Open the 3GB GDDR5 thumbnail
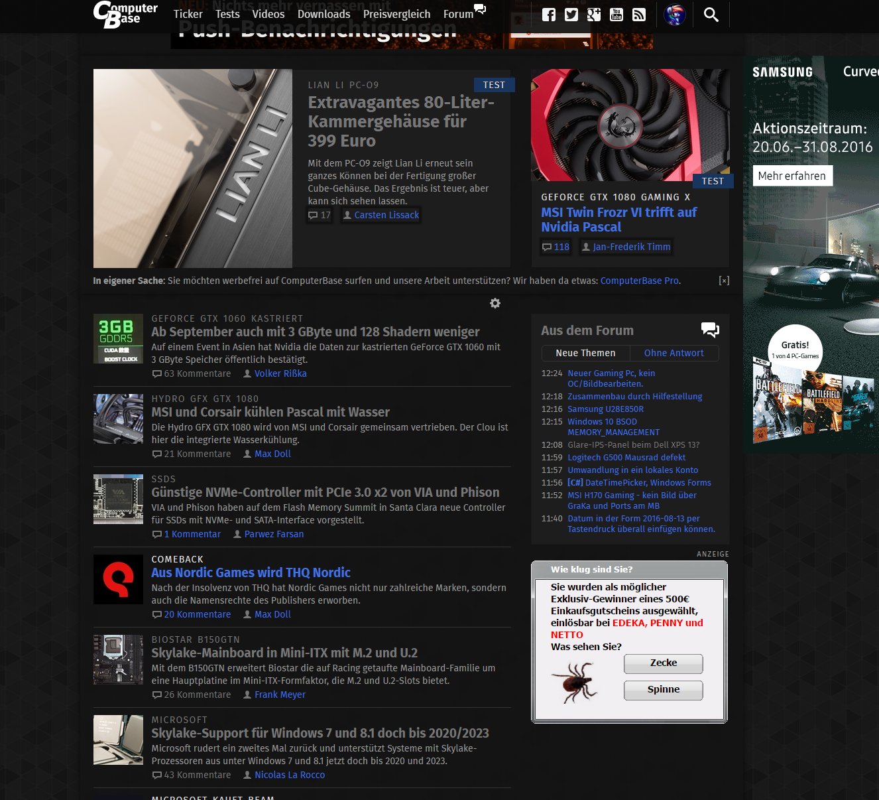The height and width of the screenshot is (800, 879). tap(118, 338)
